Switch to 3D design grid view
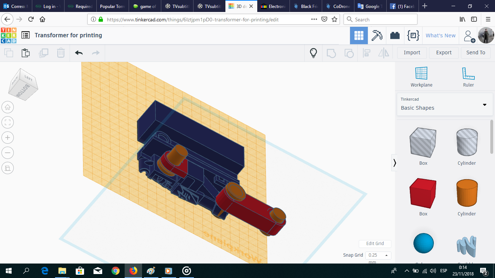Image resolution: width=495 pixels, height=278 pixels. [359, 35]
